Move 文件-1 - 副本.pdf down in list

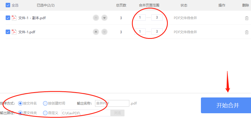(104, 18)
